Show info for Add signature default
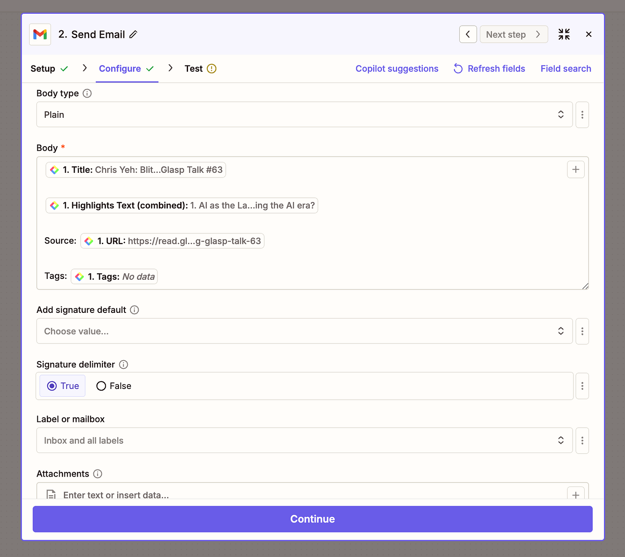Image resolution: width=625 pixels, height=557 pixels. tap(134, 310)
